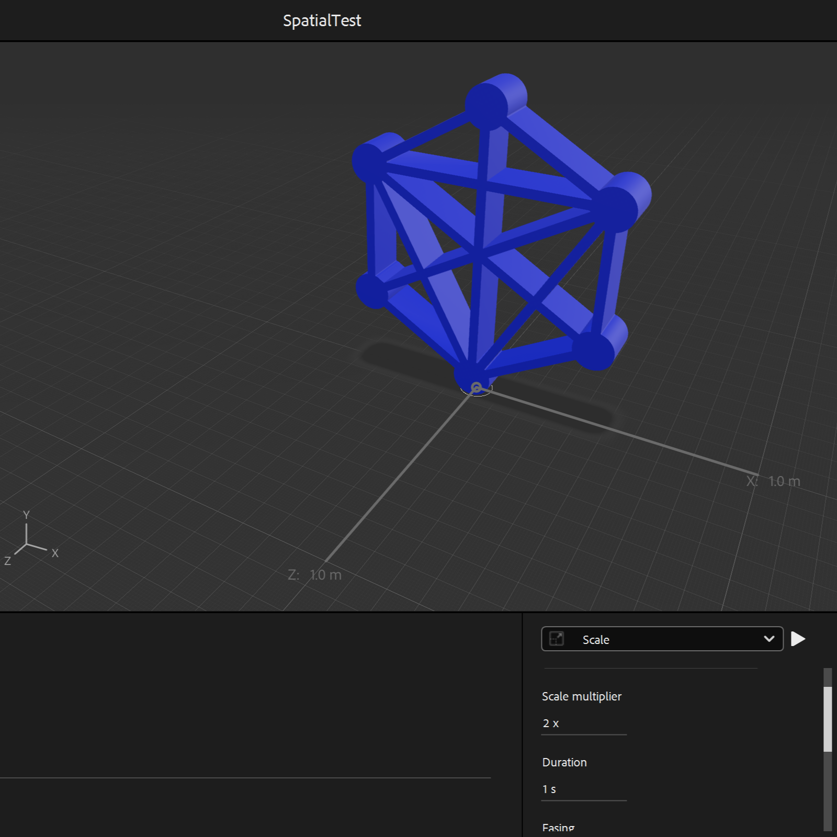Viewport: 837px width, 837px height.
Task: Click the Z: 1.0 m axis label
Action: point(315,575)
